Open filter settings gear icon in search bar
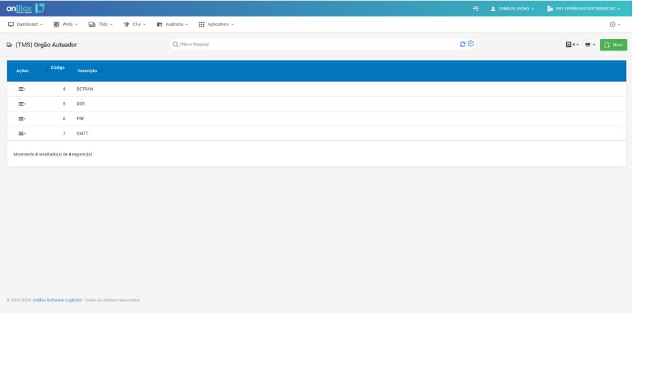 coord(471,44)
